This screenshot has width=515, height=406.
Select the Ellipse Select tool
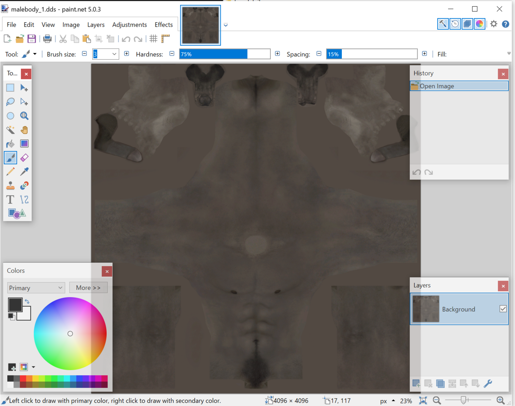pos(10,116)
